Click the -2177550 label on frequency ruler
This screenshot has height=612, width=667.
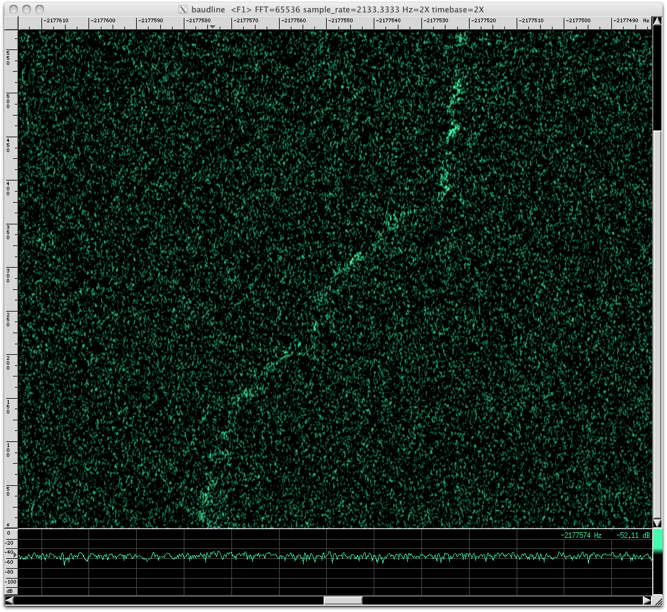(x=341, y=20)
